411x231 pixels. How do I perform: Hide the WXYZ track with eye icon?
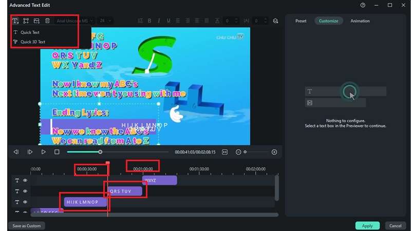pos(25,181)
